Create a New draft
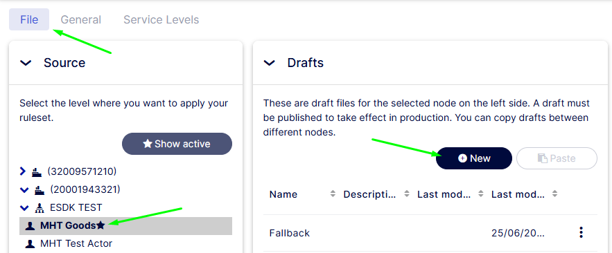The image size is (612, 253). coord(474,158)
